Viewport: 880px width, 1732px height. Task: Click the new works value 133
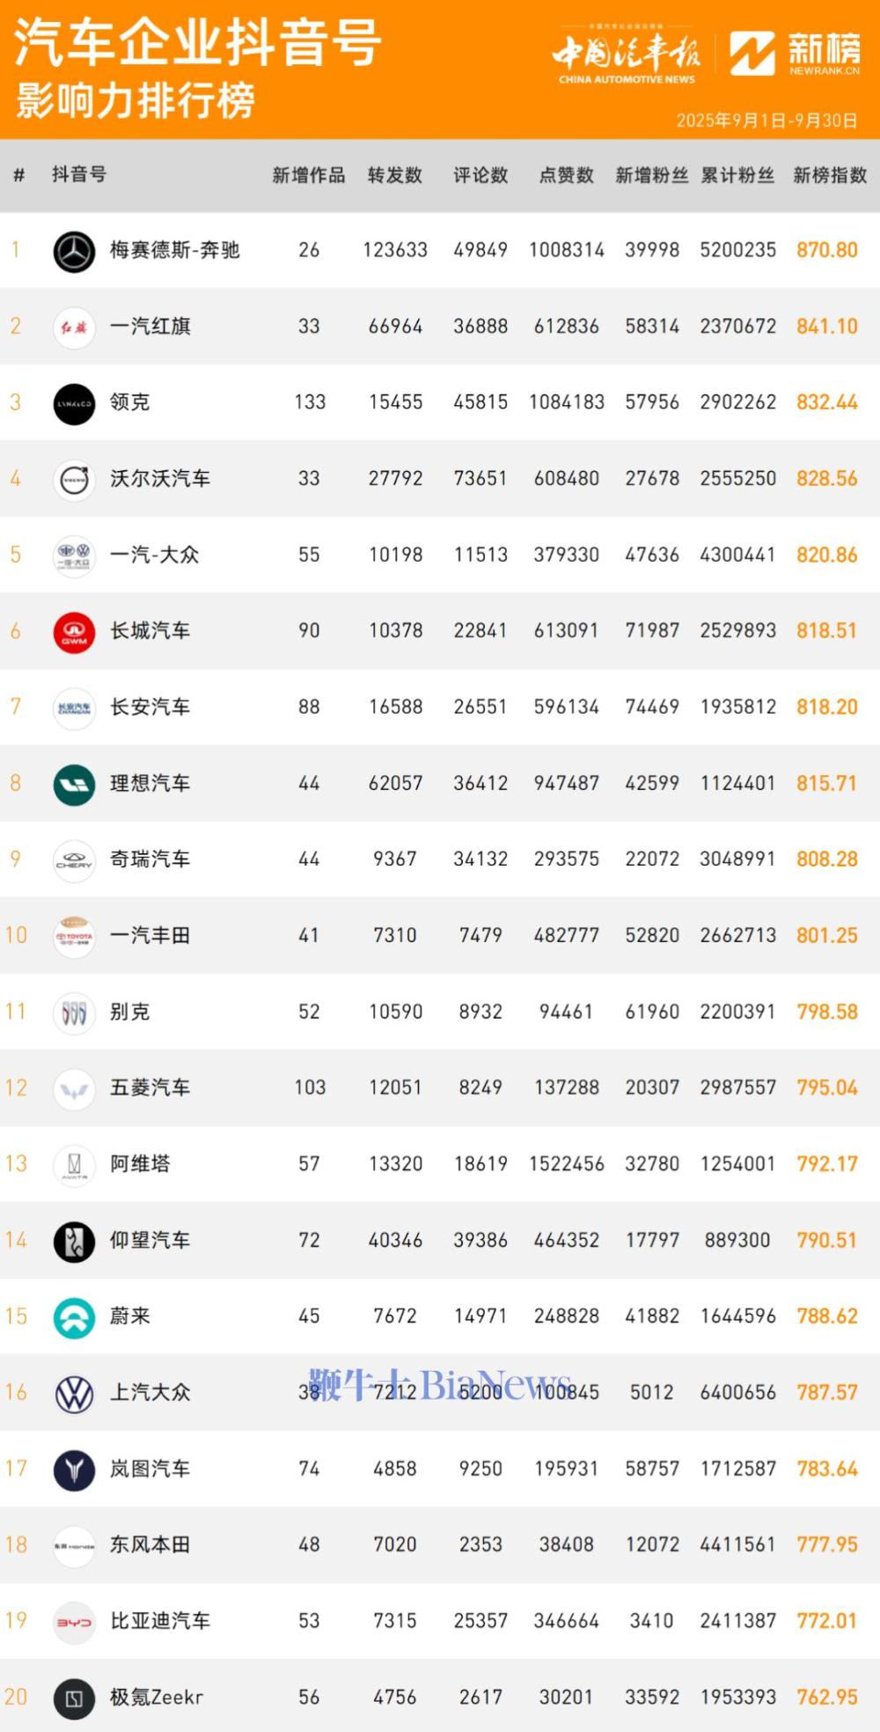click(310, 402)
